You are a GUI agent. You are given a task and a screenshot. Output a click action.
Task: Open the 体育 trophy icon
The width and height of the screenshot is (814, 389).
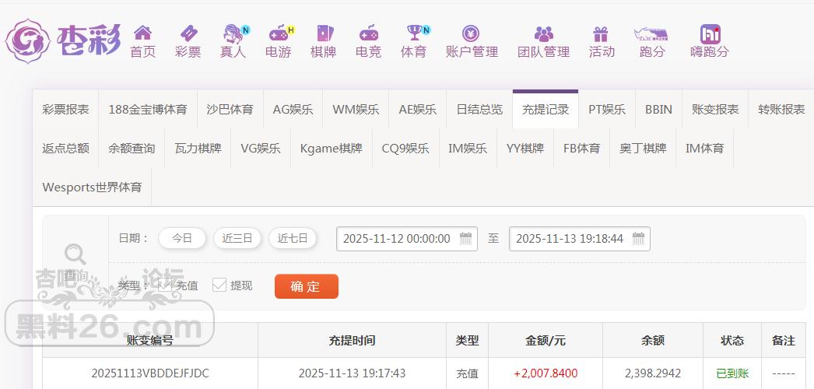(413, 33)
